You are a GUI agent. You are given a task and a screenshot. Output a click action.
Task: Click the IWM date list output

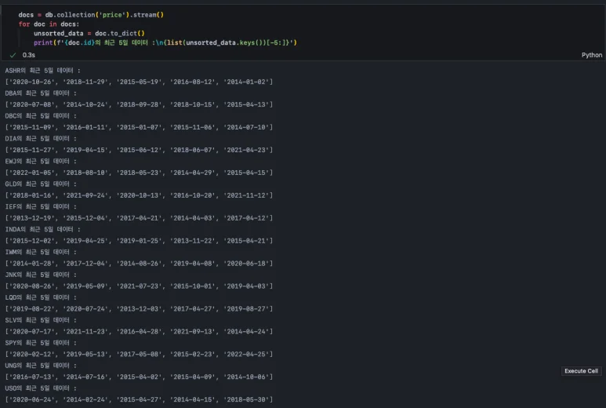point(139,264)
